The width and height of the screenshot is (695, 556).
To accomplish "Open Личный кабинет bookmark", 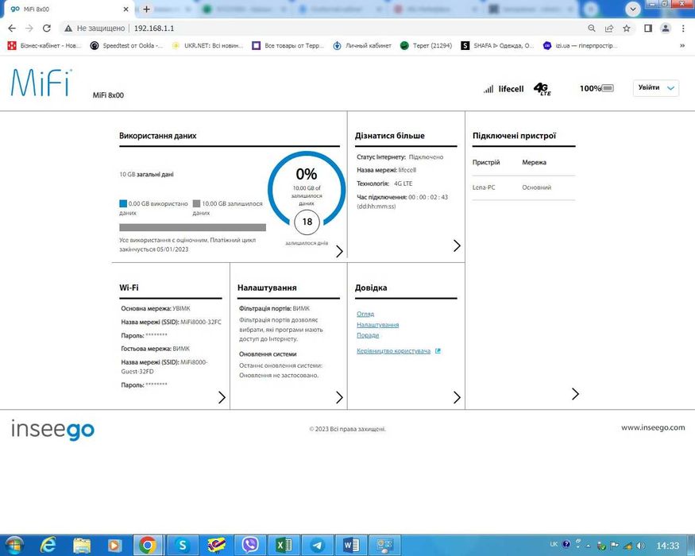I will (362, 45).
